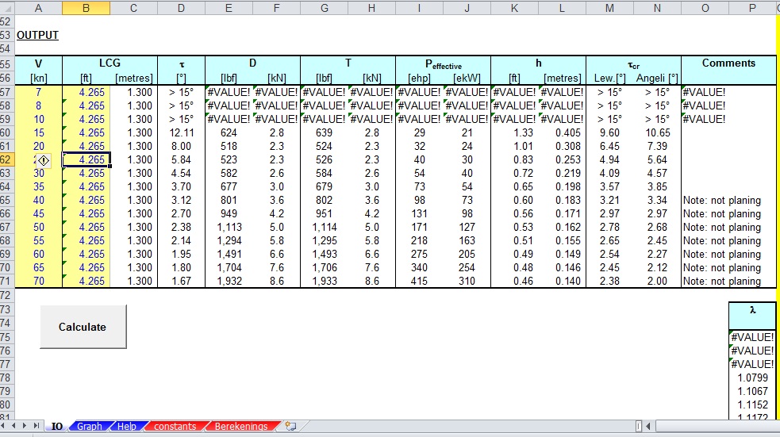The height and width of the screenshot is (437, 780).
Task: Select the IO sheet tab
Action: pos(57,427)
